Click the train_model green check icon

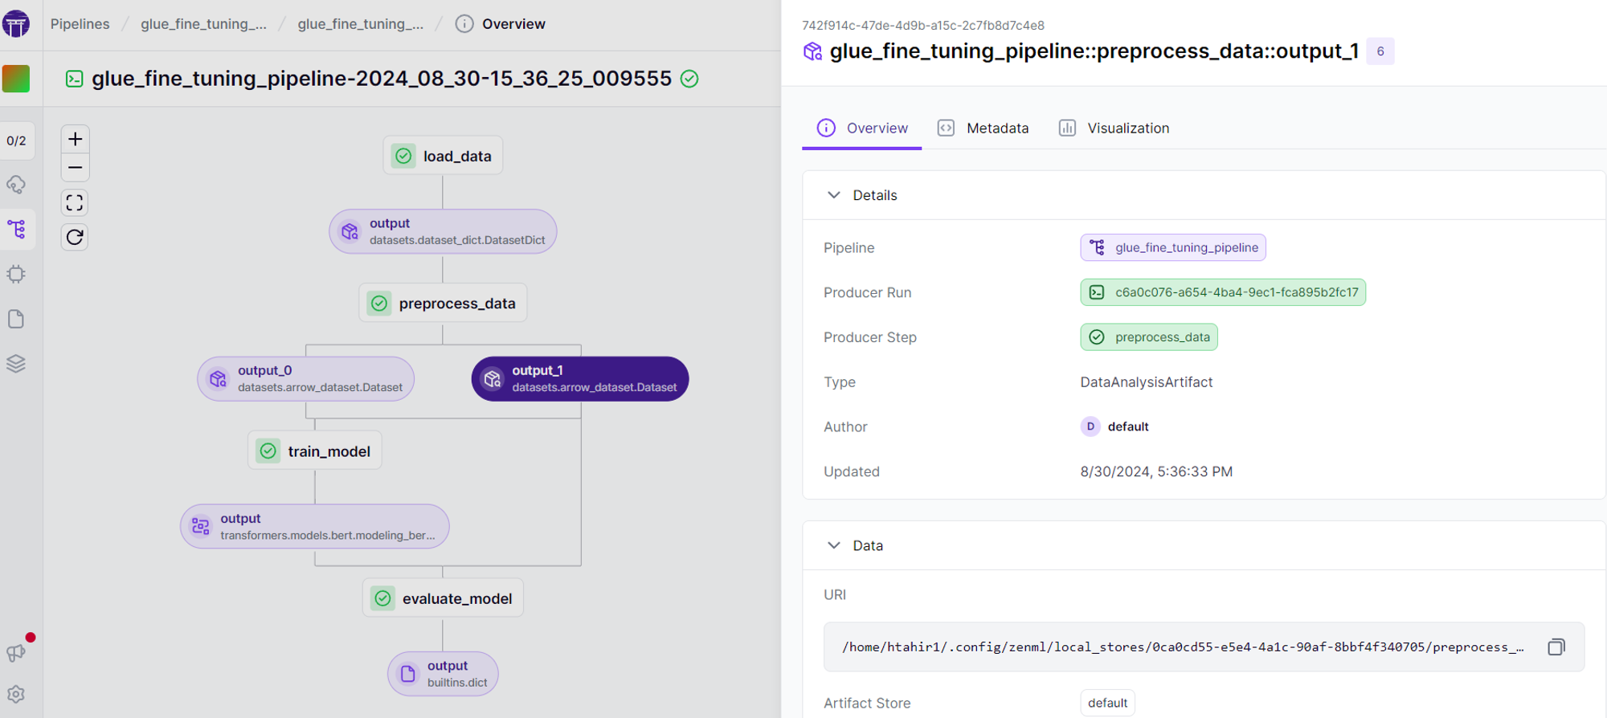pos(268,451)
